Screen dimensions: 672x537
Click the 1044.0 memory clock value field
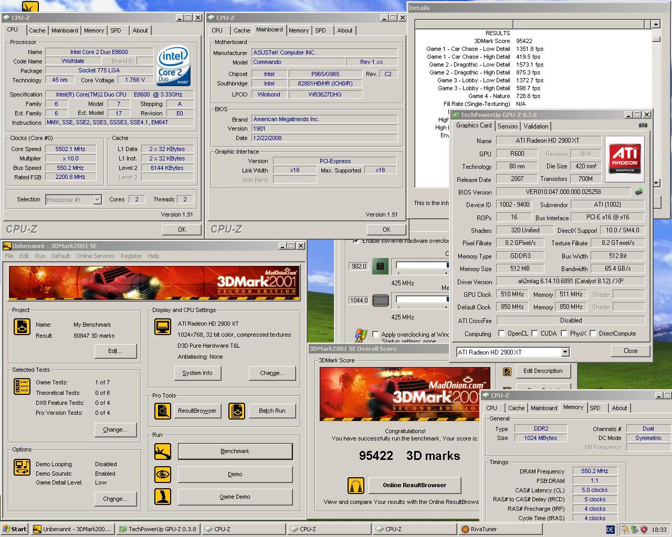coord(359,300)
